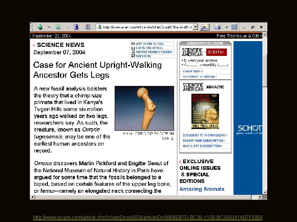Click the femur fossil image
Viewport: 297px width, 222px height.
144,108
